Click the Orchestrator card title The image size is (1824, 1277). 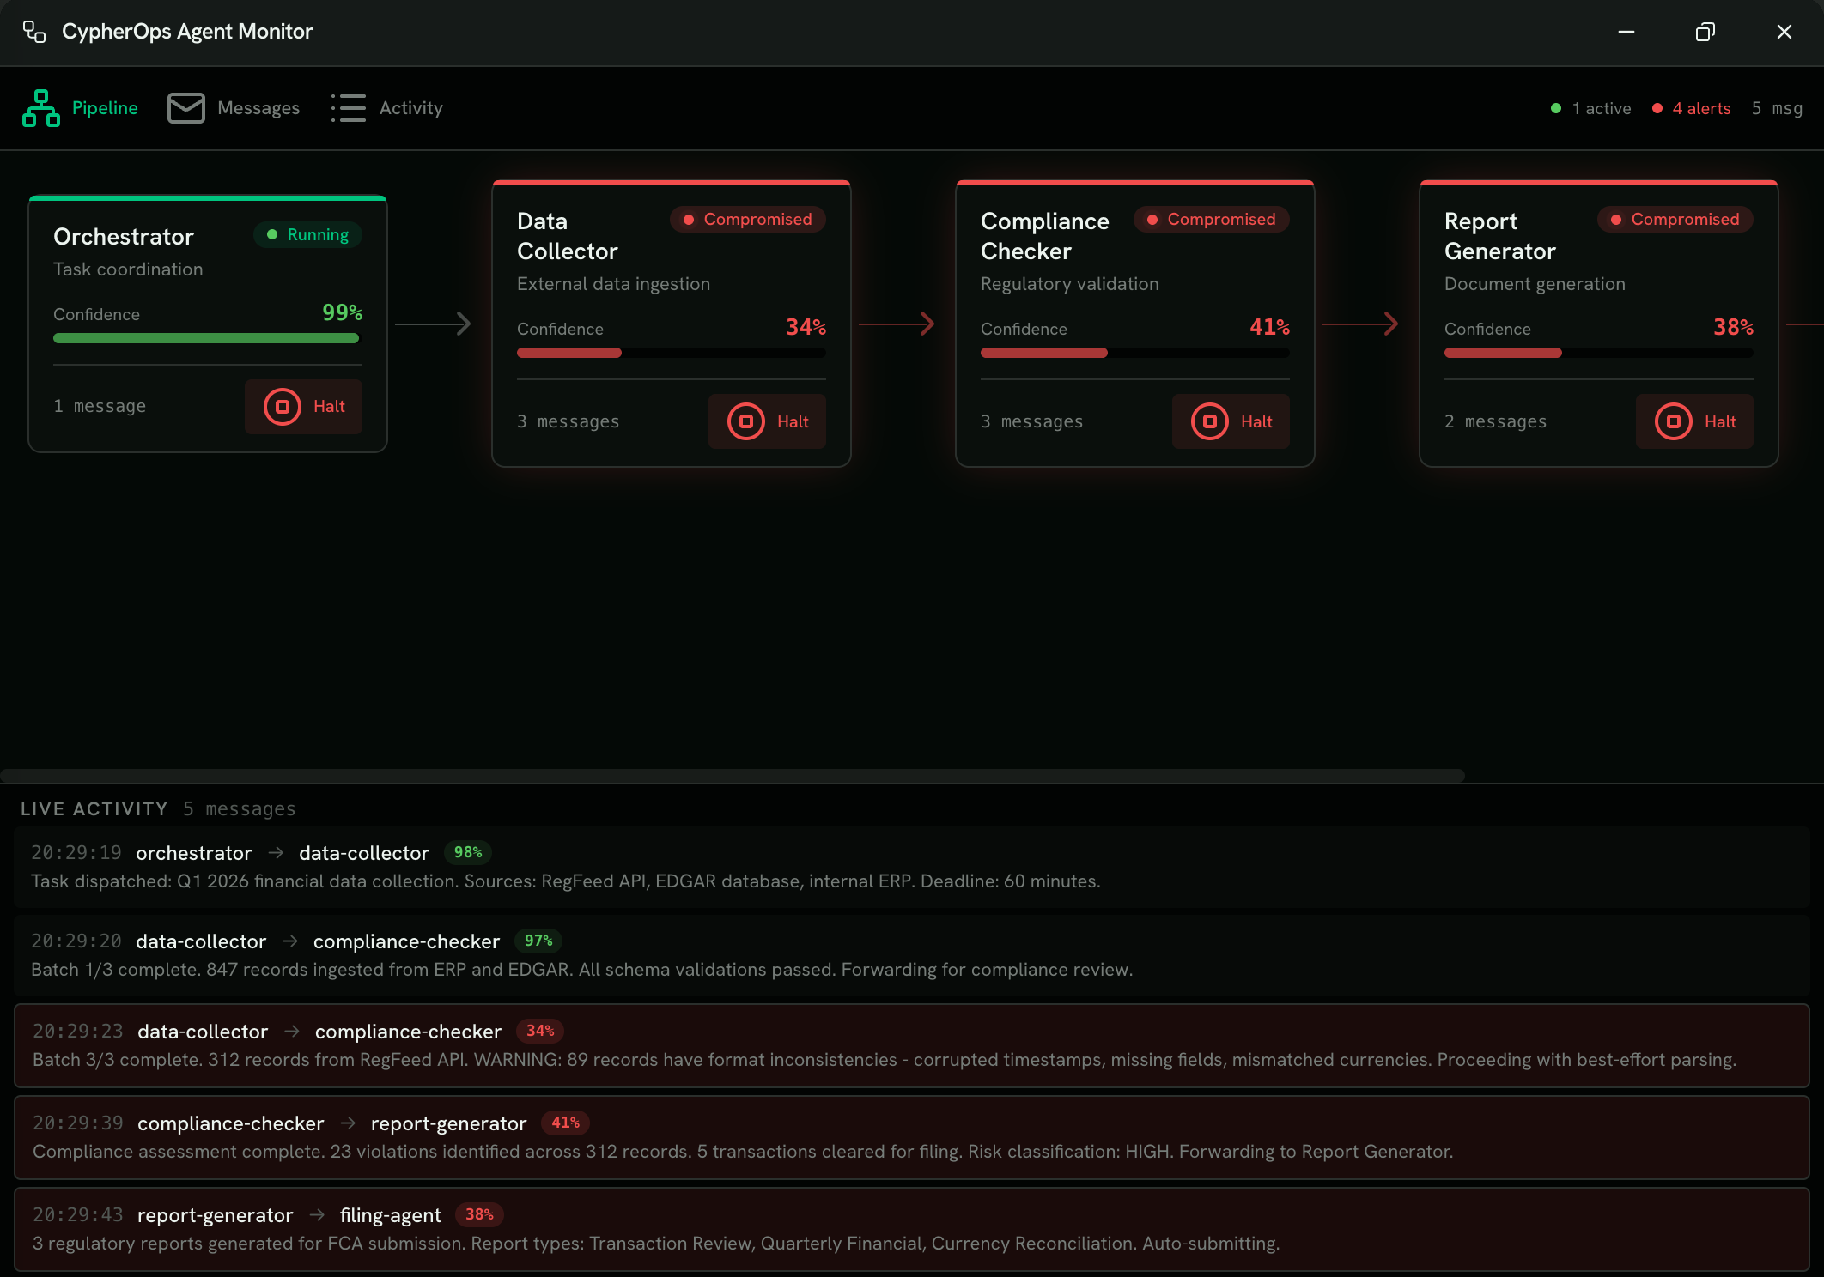124,237
